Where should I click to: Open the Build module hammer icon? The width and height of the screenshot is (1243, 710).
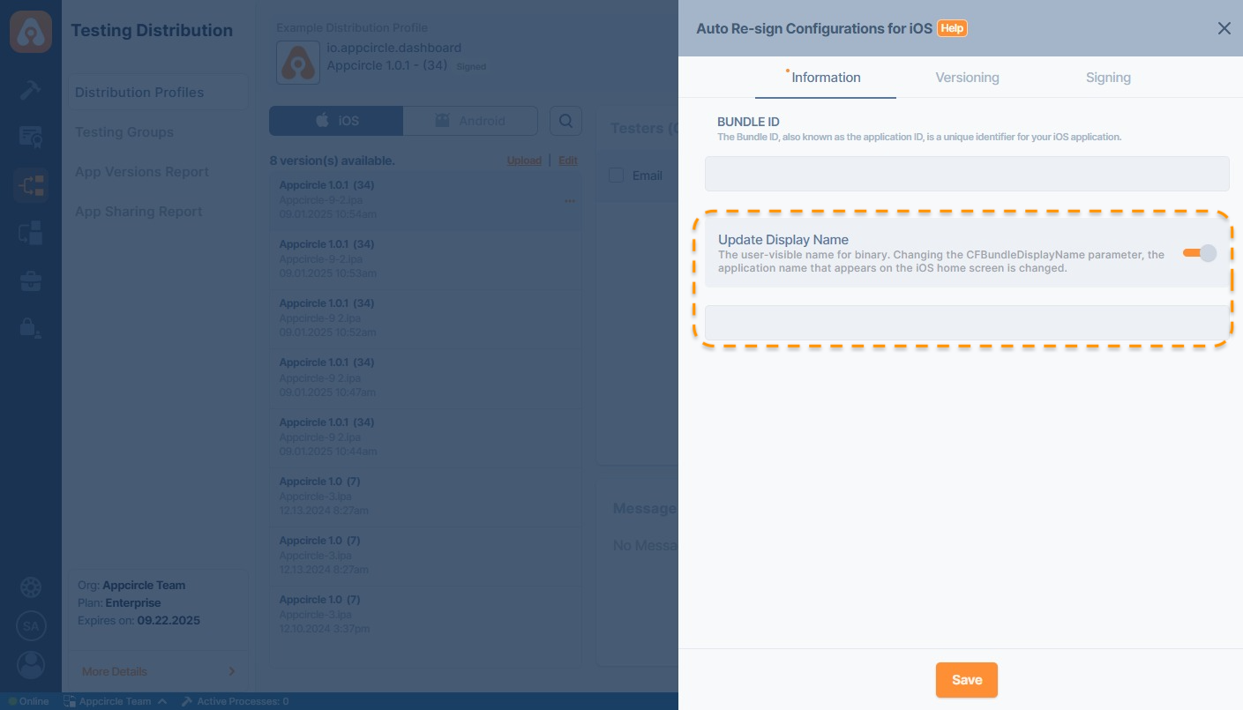(31, 89)
